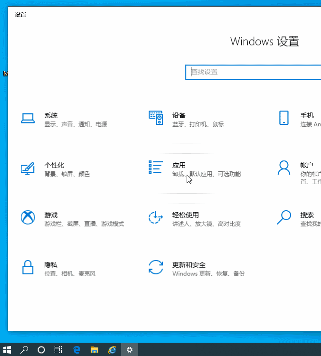Screen dimensions: 321x356
Task: Click the 游戏 category title
Action: tap(51, 215)
